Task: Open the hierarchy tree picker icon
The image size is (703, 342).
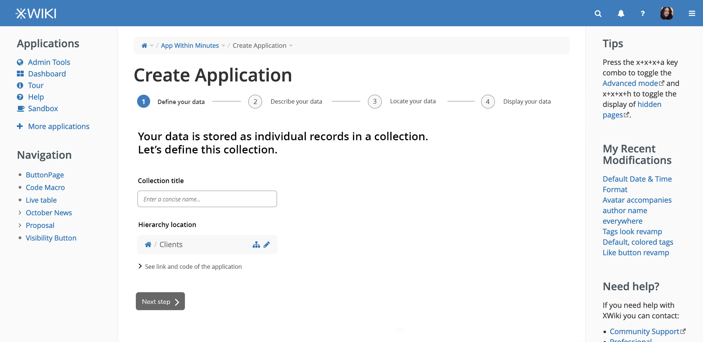Action: [256, 245]
